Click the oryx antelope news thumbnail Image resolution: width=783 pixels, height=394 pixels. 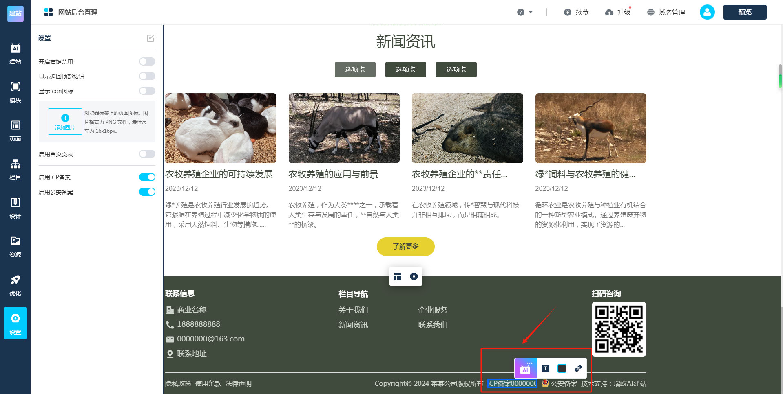click(344, 128)
